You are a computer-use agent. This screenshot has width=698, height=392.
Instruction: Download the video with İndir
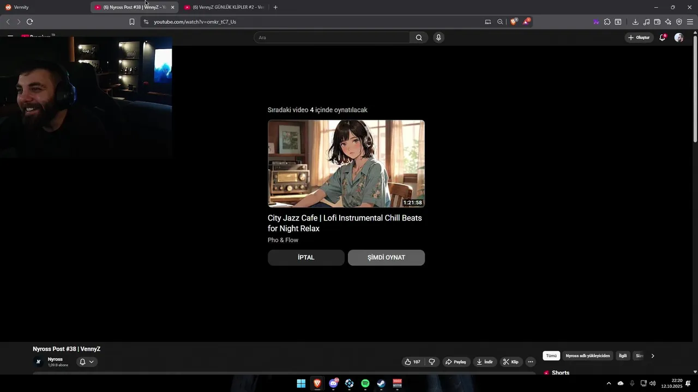click(x=485, y=362)
